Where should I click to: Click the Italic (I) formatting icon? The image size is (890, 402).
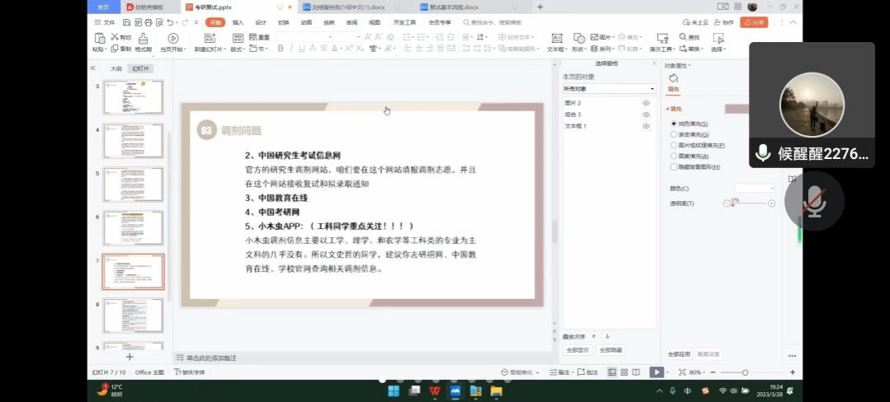(x=291, y=49)
